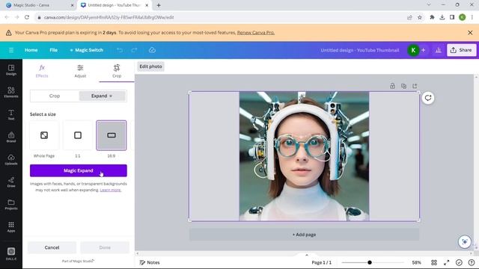Open the Apps sidebar panel
Image resolution: width=479 pixels, height=269 pixels.
(11, 226)
